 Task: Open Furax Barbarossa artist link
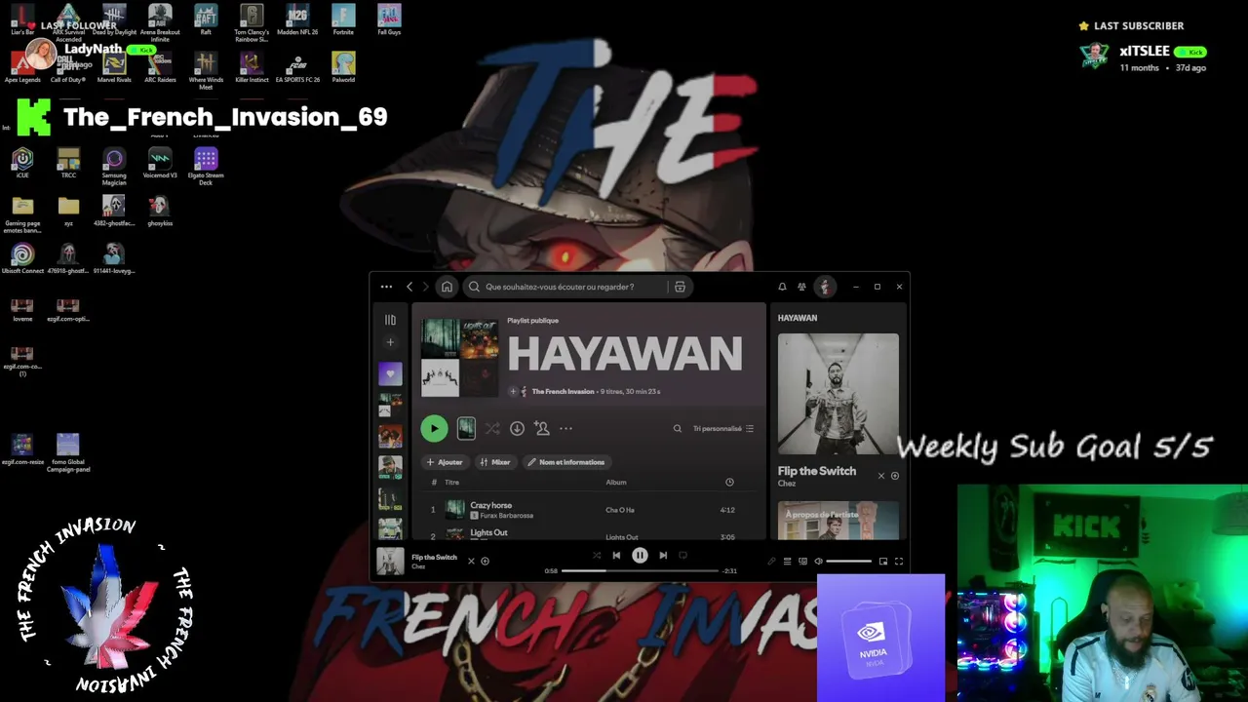pos(506,516)
